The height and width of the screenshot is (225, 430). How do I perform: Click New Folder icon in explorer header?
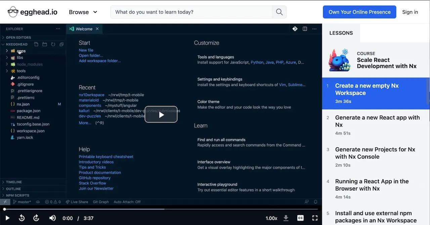pyautogui.click(x=44, y=44)
